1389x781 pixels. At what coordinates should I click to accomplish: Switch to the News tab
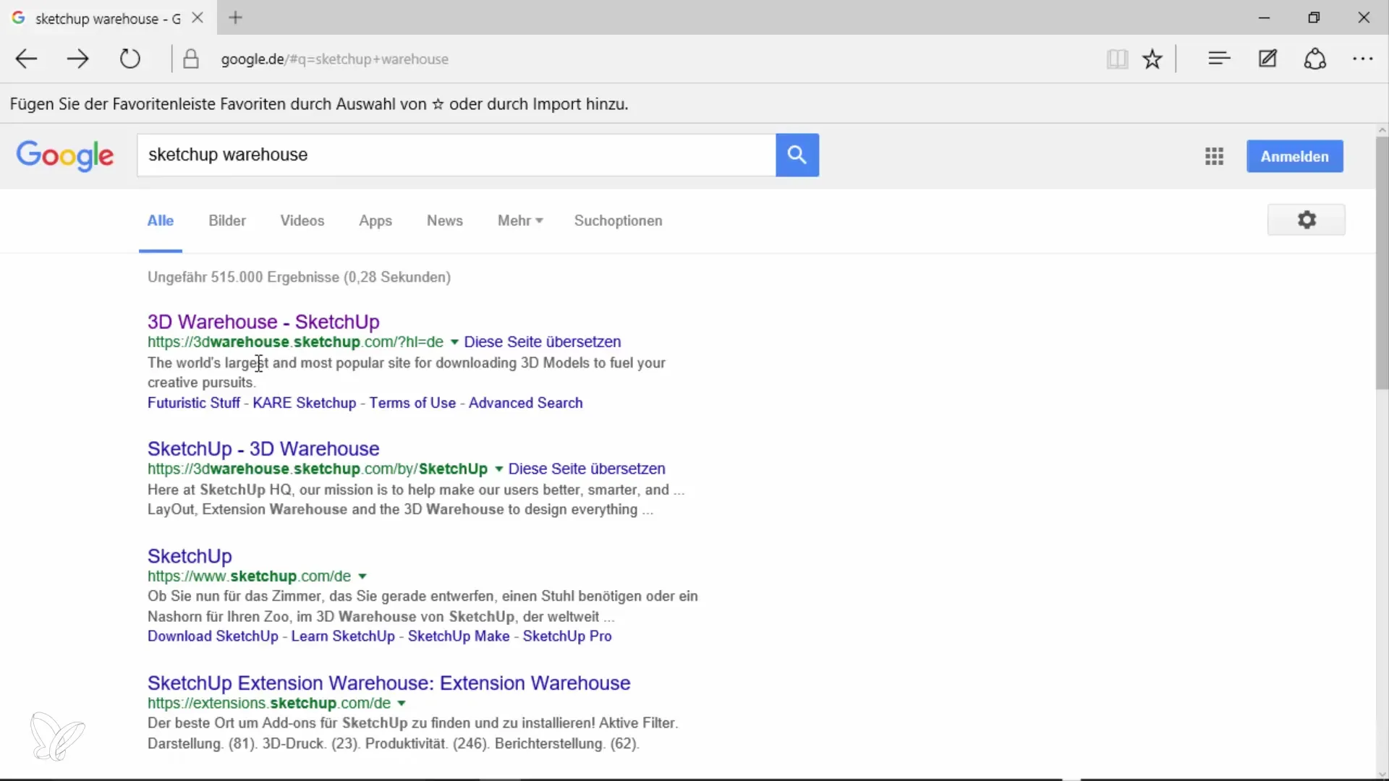(x=445, y=221)
